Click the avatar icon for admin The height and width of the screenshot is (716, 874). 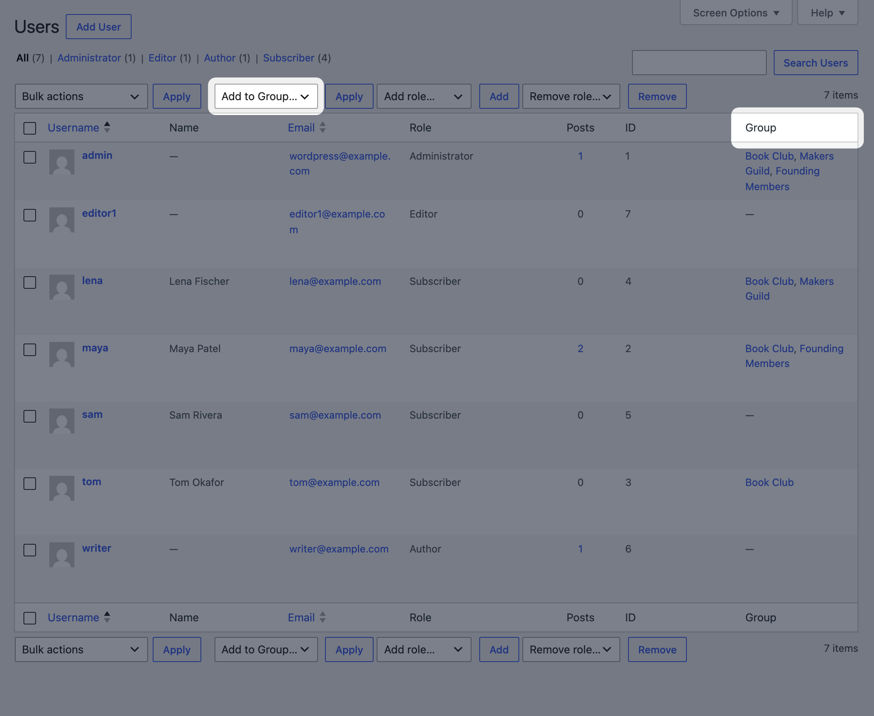pos(62,162)
